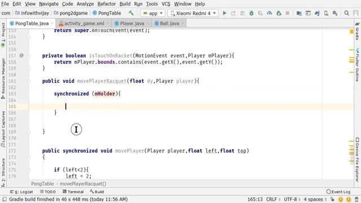Toggle read-only lock icon in status bar
This screenshot has height=203, width=361.
332,199
